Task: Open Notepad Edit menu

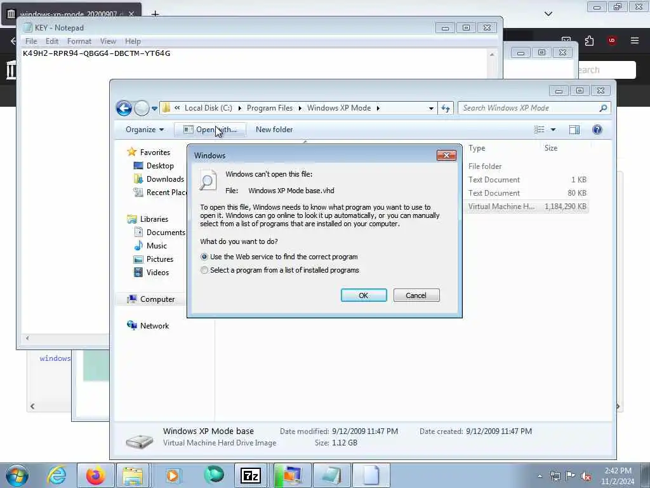Action: pos(52,41)
